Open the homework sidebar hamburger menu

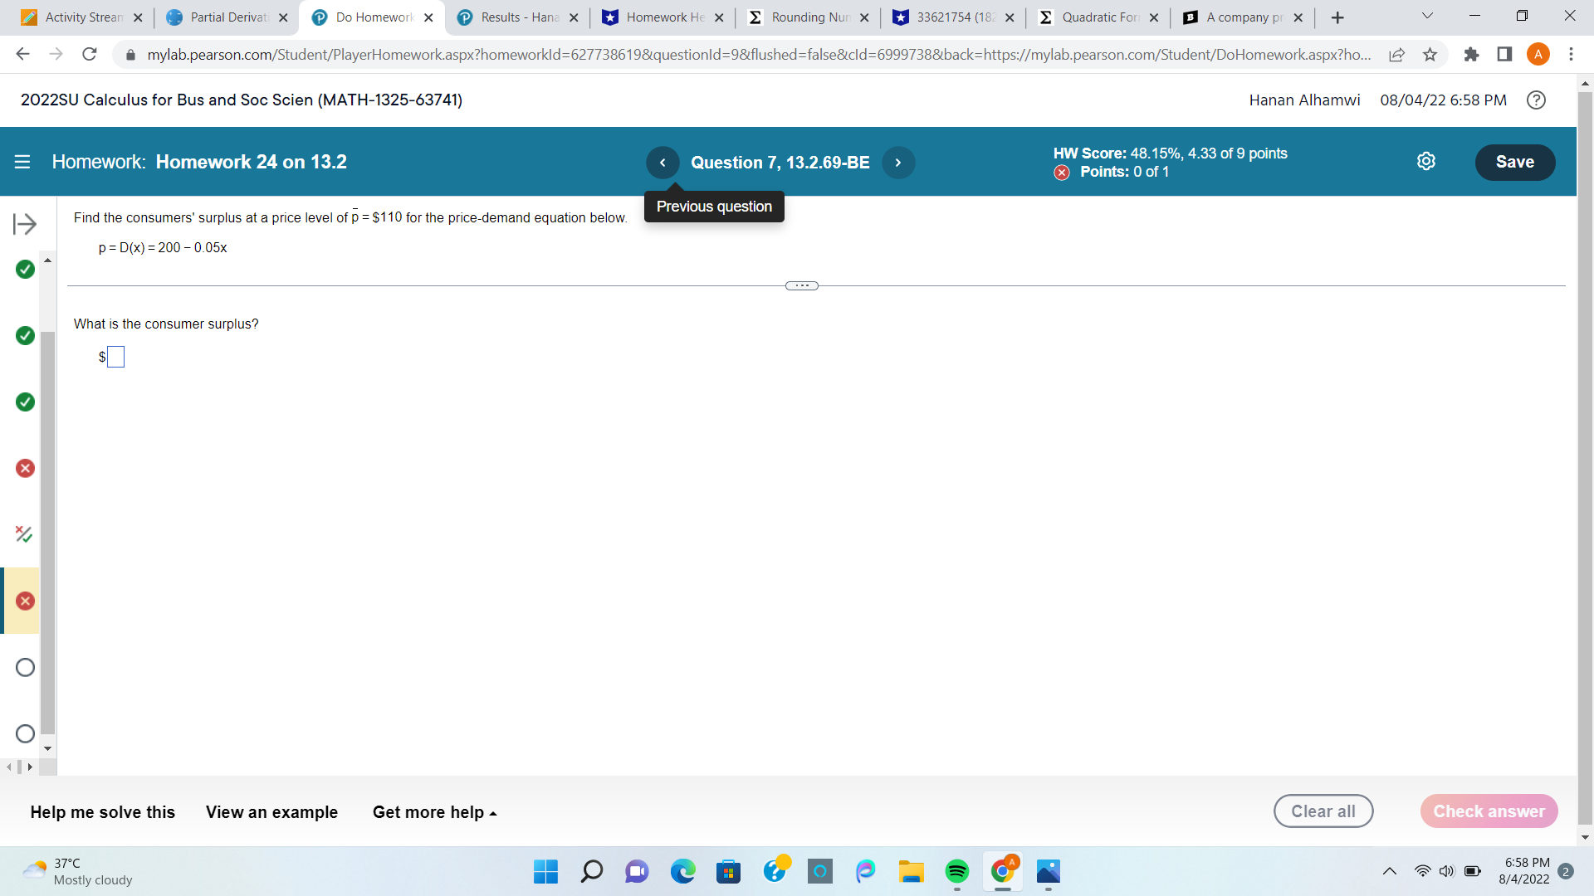[22, 162]
